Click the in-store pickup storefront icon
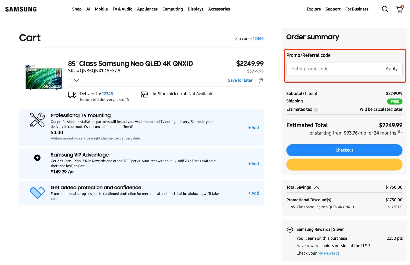Viewport: 410px width, 265px height. pyautogui.click(x=144, y=95)
